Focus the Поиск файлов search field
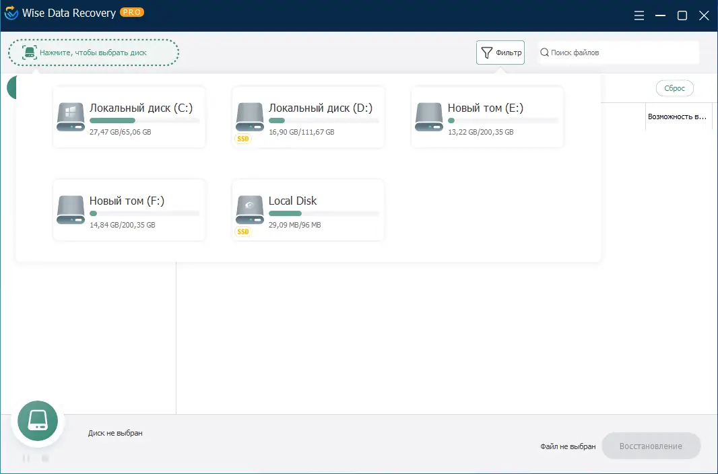This screenshot has width=718, height=474. point(618,53)
